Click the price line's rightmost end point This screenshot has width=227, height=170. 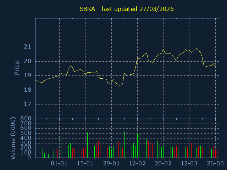[217, 67]
